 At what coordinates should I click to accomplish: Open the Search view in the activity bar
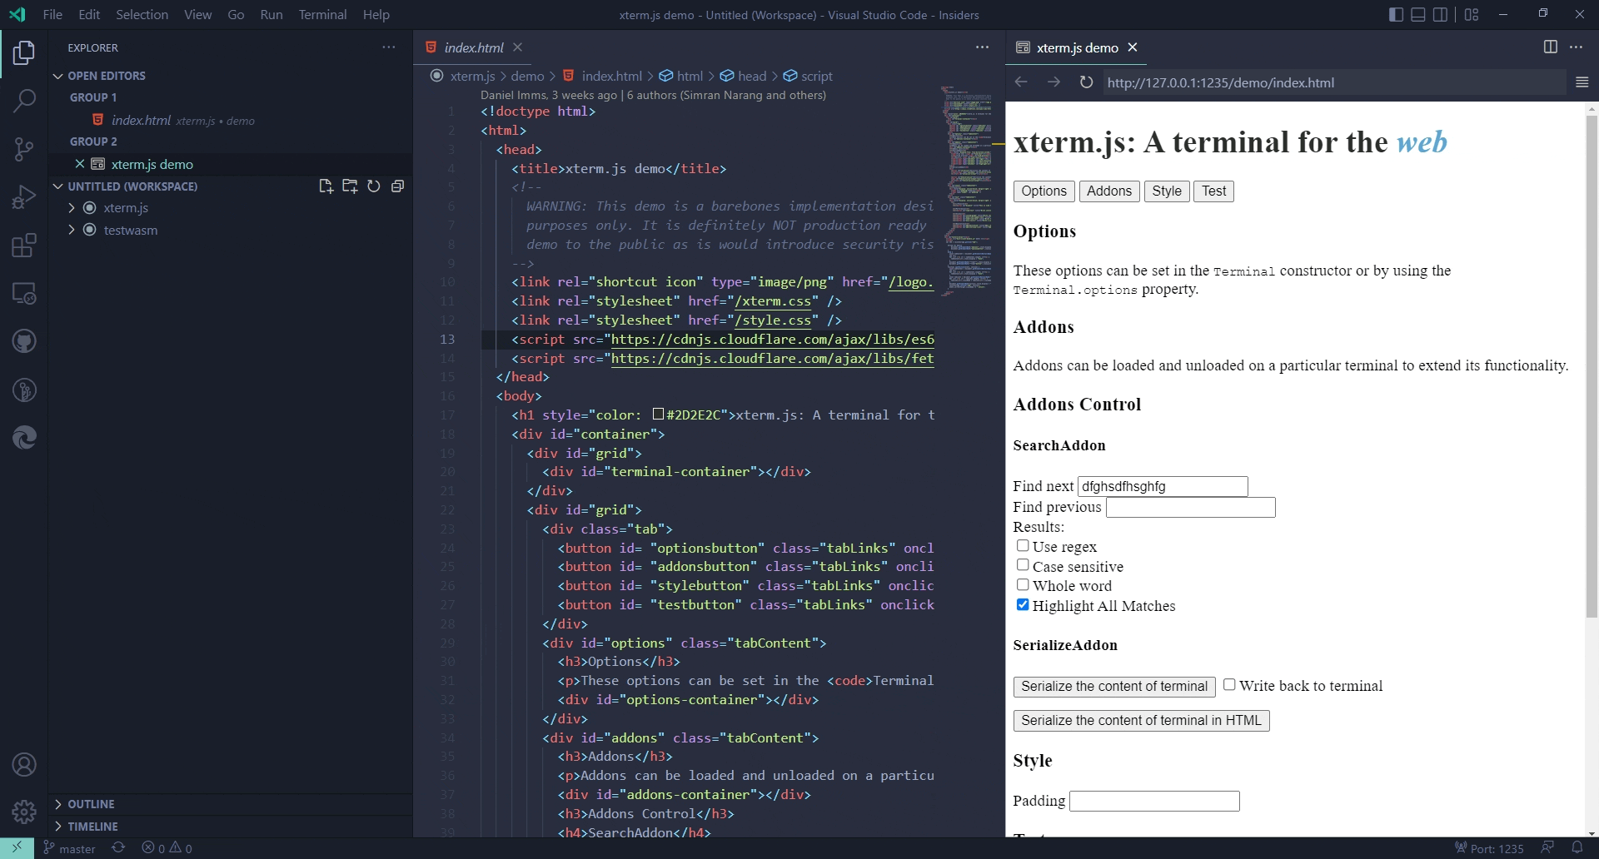pos(24,101)
